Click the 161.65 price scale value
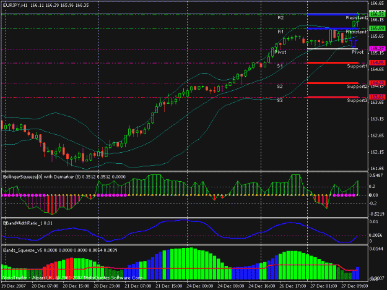The image size is (387, 290). (x=377, y=169)
